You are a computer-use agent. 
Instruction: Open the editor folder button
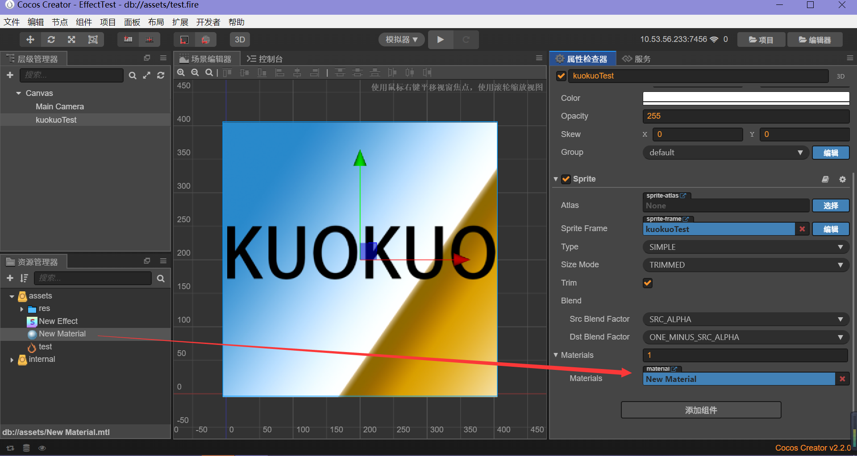tap(815, 40)
